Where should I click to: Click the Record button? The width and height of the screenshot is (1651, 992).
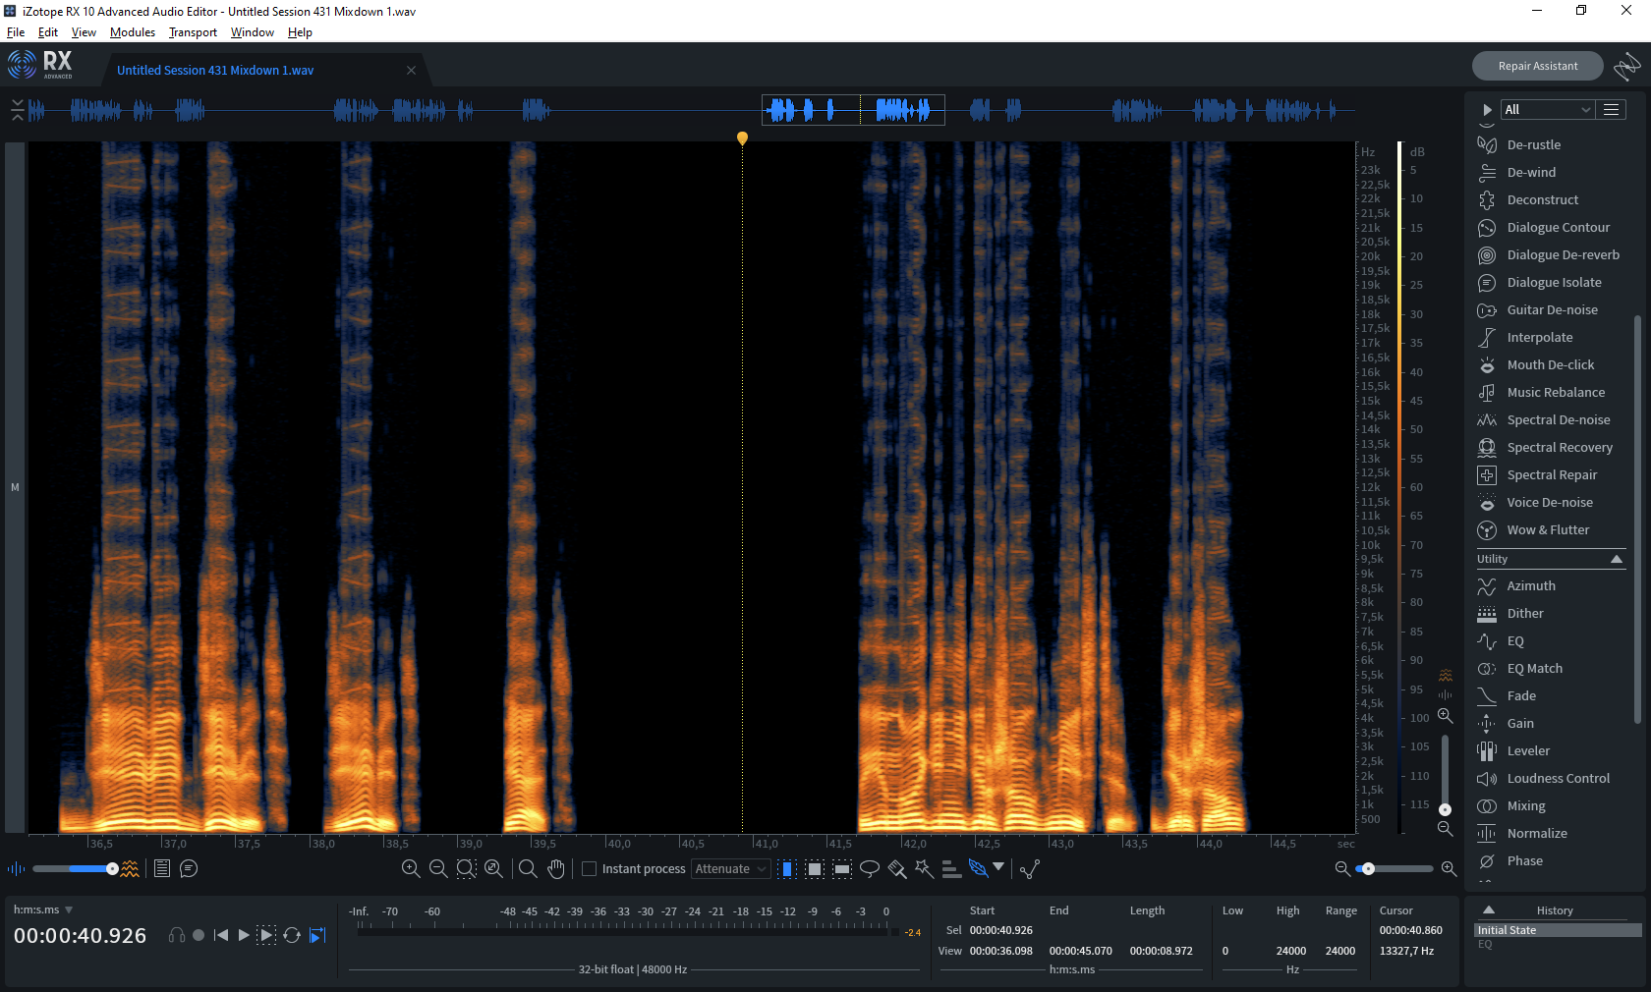[x=199, y=935]
